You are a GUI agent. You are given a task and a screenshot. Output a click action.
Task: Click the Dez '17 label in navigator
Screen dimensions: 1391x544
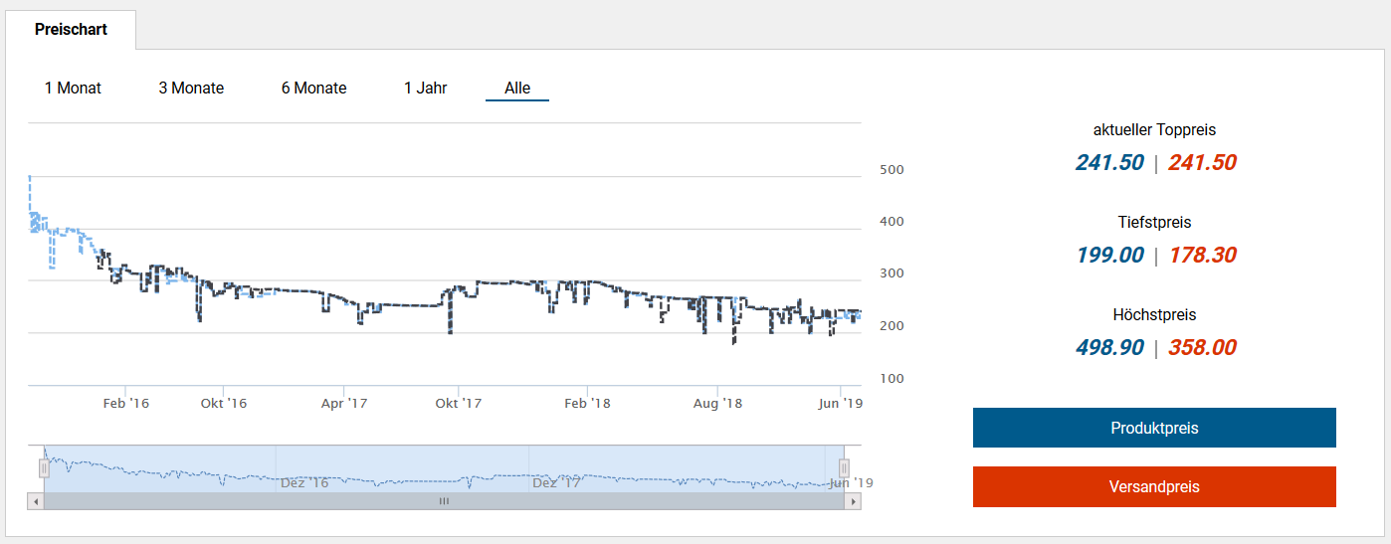point(555,483)
